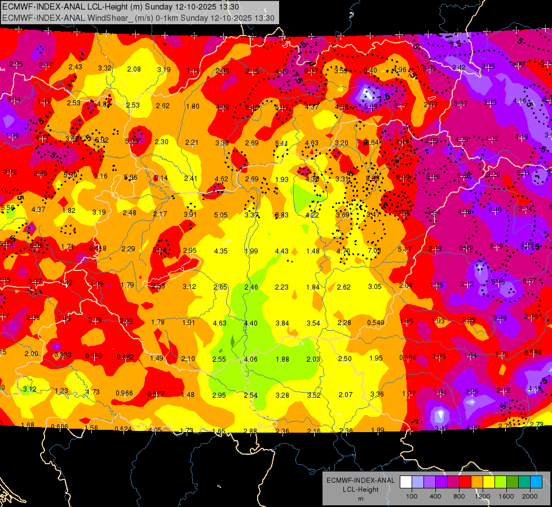552x507 pixels.
Task: Click the legend scale value '2000'
Action: pyautogui.click(x=530, y=496)
